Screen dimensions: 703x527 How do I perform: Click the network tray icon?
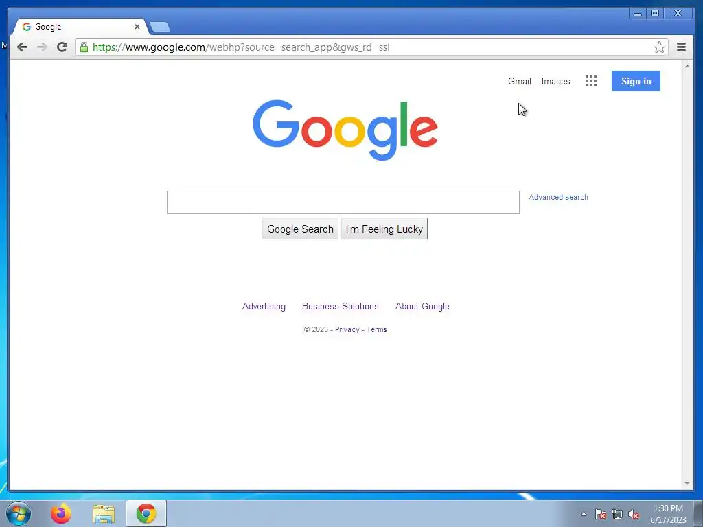pyautogui.click(x=617, y=514)
